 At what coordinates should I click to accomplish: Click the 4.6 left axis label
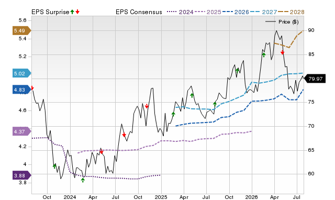(23, 110)
